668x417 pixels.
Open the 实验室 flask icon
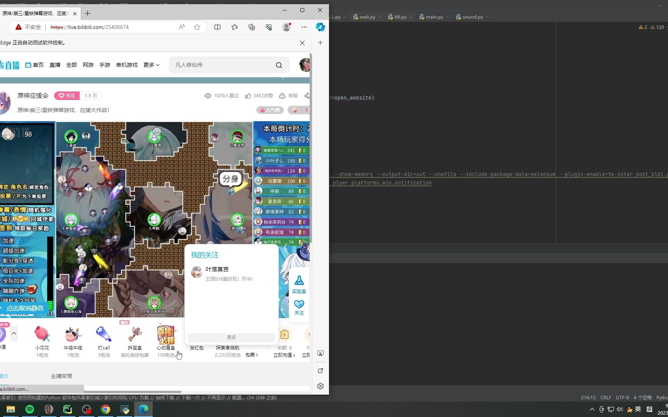299,280
